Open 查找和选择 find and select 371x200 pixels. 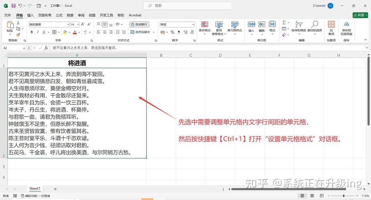[315, 28]
